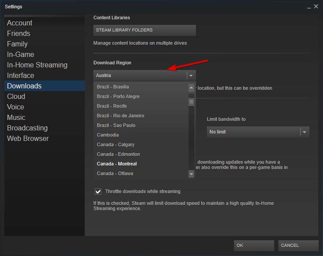323x256 pixels.
Task: Choose Cambodia as download region
Action: 141,135
